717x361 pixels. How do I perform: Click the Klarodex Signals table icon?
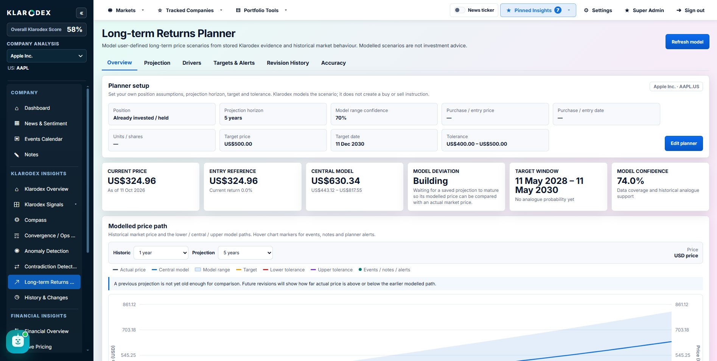[x=17, y=205]
